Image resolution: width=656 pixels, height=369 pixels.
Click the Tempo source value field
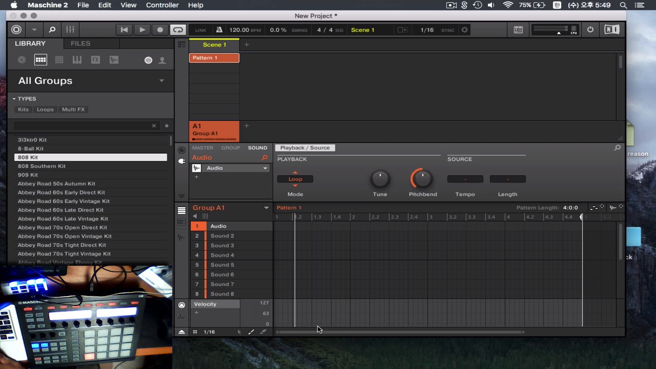(x=465, y=179)
